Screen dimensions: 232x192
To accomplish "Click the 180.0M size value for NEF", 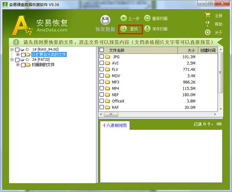I will coord(189,95).
